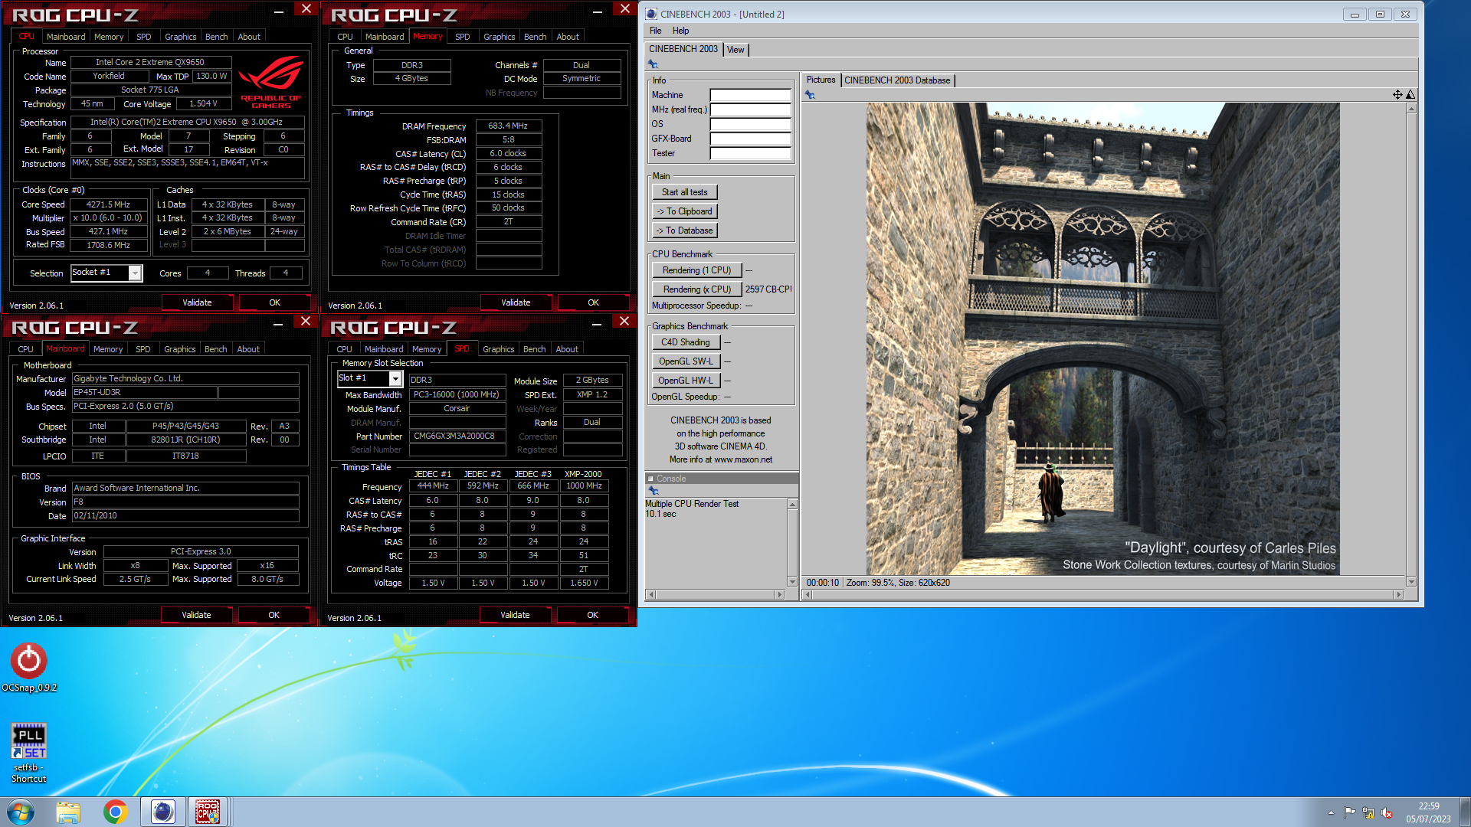This screenshot has height=827, width=1471.
Task: Click the Show desktop strip
Action: [1466, 812]
